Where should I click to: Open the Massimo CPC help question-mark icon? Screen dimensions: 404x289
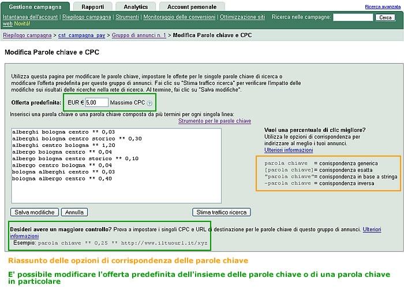coord(149,103)
